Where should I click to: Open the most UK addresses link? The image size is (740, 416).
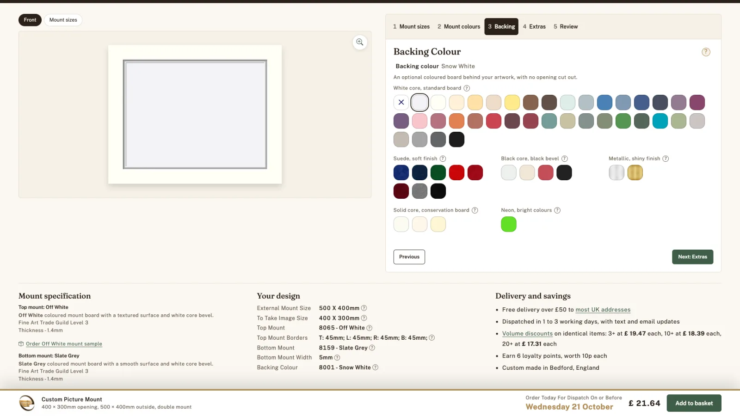click(603, 310)
